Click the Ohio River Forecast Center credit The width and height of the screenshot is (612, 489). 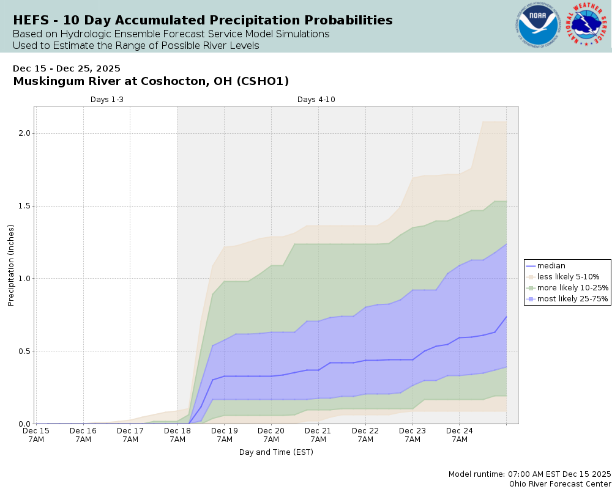(560, 483)
